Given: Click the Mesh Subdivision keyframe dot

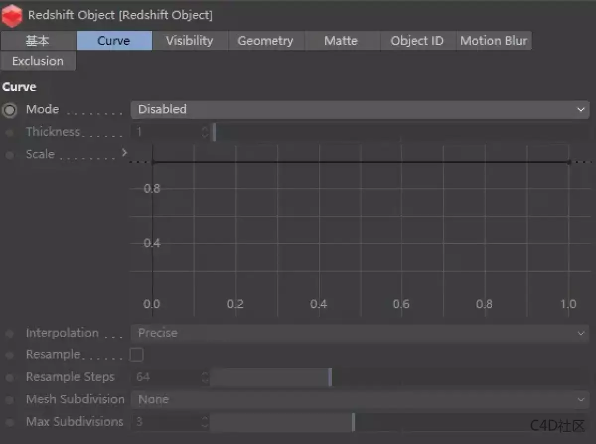Looking at the screenshot, I should [x=9, y=400].
